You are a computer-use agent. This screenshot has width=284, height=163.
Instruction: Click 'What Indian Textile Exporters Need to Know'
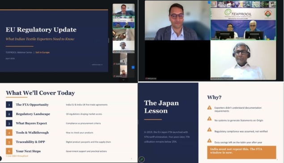pos(40,39)
